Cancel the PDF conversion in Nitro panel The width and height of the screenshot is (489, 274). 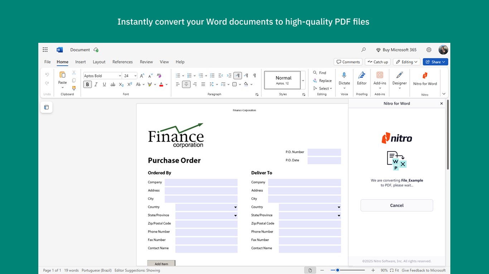tap(397, 205)
